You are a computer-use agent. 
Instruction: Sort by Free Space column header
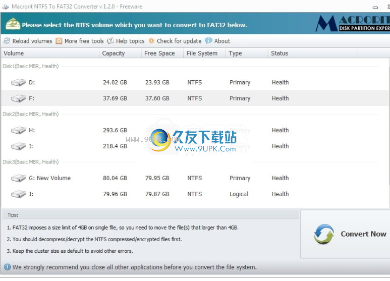click(x=162, y=53)
